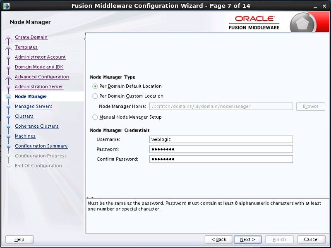Click the End Of Configuration step bullet
Viewport: 331px width, 248px height.
click(x=8, y=166)
